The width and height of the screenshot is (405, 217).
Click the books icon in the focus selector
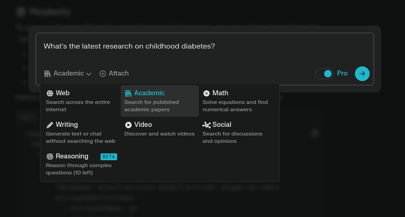(x=47, y=74)
